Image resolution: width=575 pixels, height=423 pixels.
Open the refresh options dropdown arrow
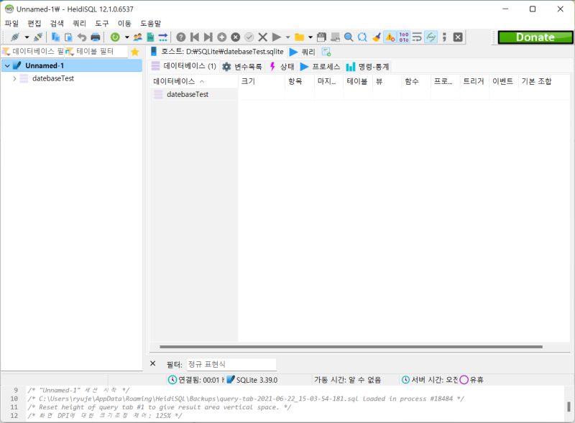click(127, 37)
